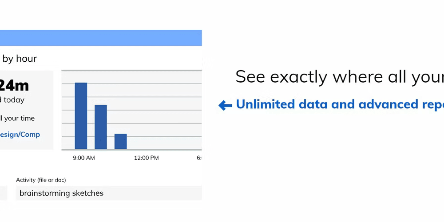444x222 pixels.
Task: Click the gray summary card panel
Action: pos(27,110)
